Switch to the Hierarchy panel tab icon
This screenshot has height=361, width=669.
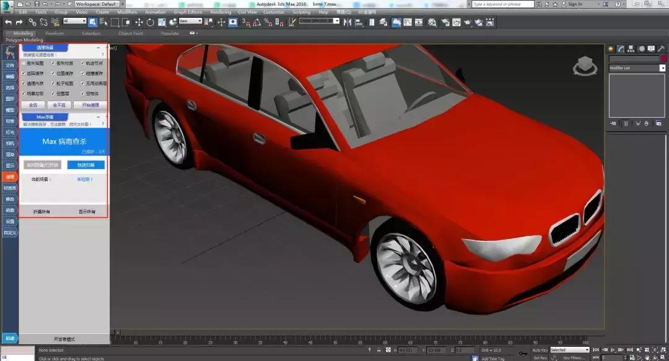point(631,48)
